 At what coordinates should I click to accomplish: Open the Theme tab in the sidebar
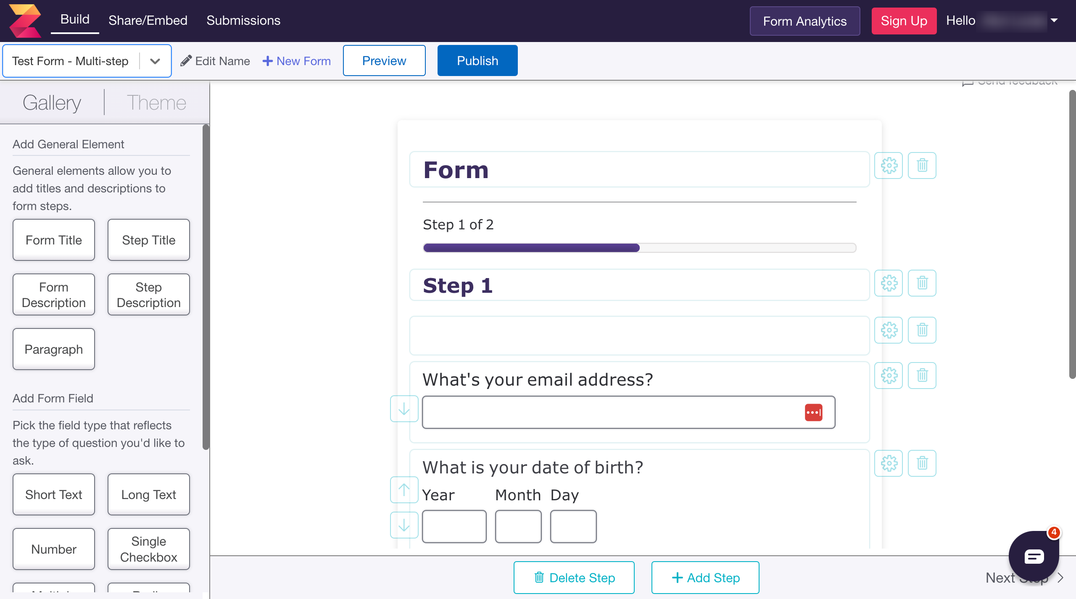156,102
